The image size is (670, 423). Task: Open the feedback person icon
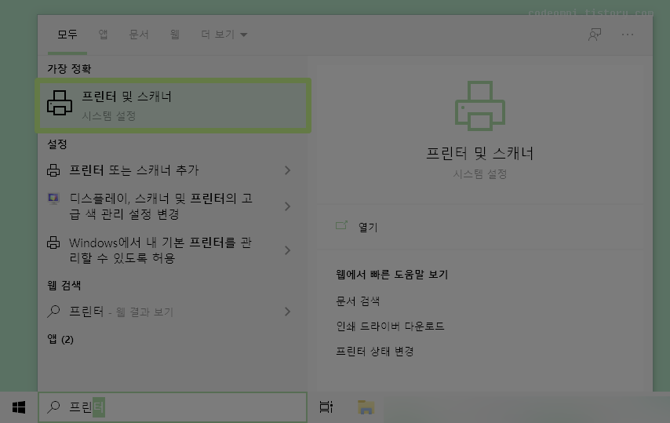(x=595, y=35)
